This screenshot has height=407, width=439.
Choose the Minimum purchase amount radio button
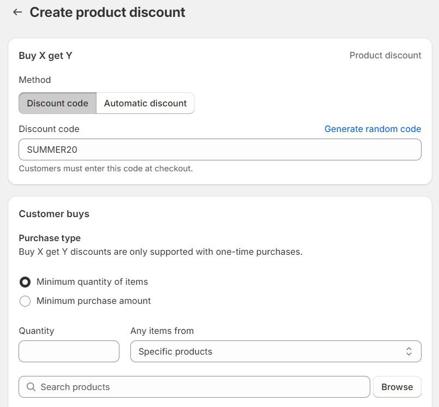pos(25,301)
